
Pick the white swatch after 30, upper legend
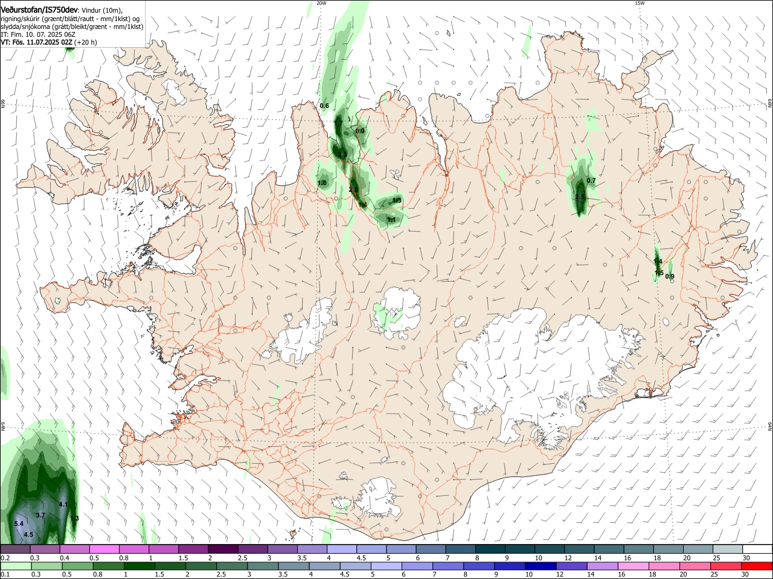coord(757,549)
